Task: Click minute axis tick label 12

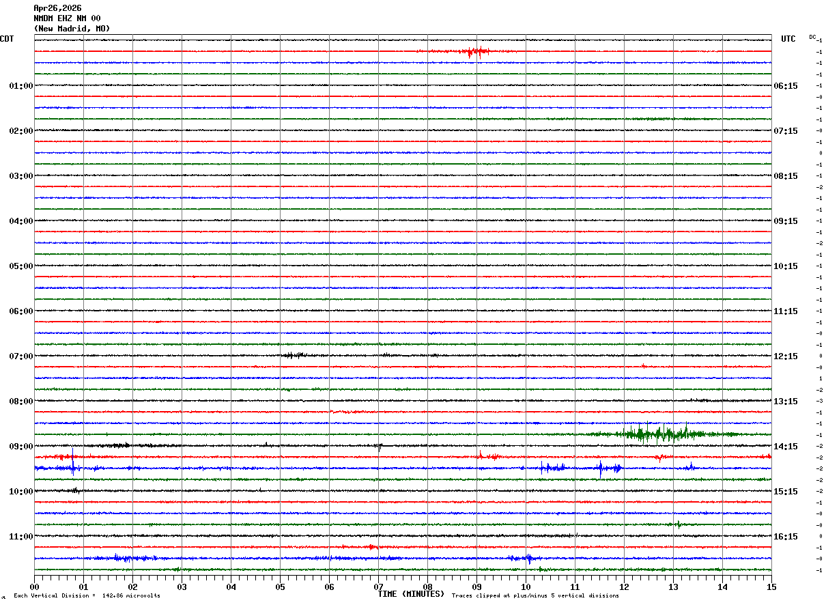Action: point(624,587)
